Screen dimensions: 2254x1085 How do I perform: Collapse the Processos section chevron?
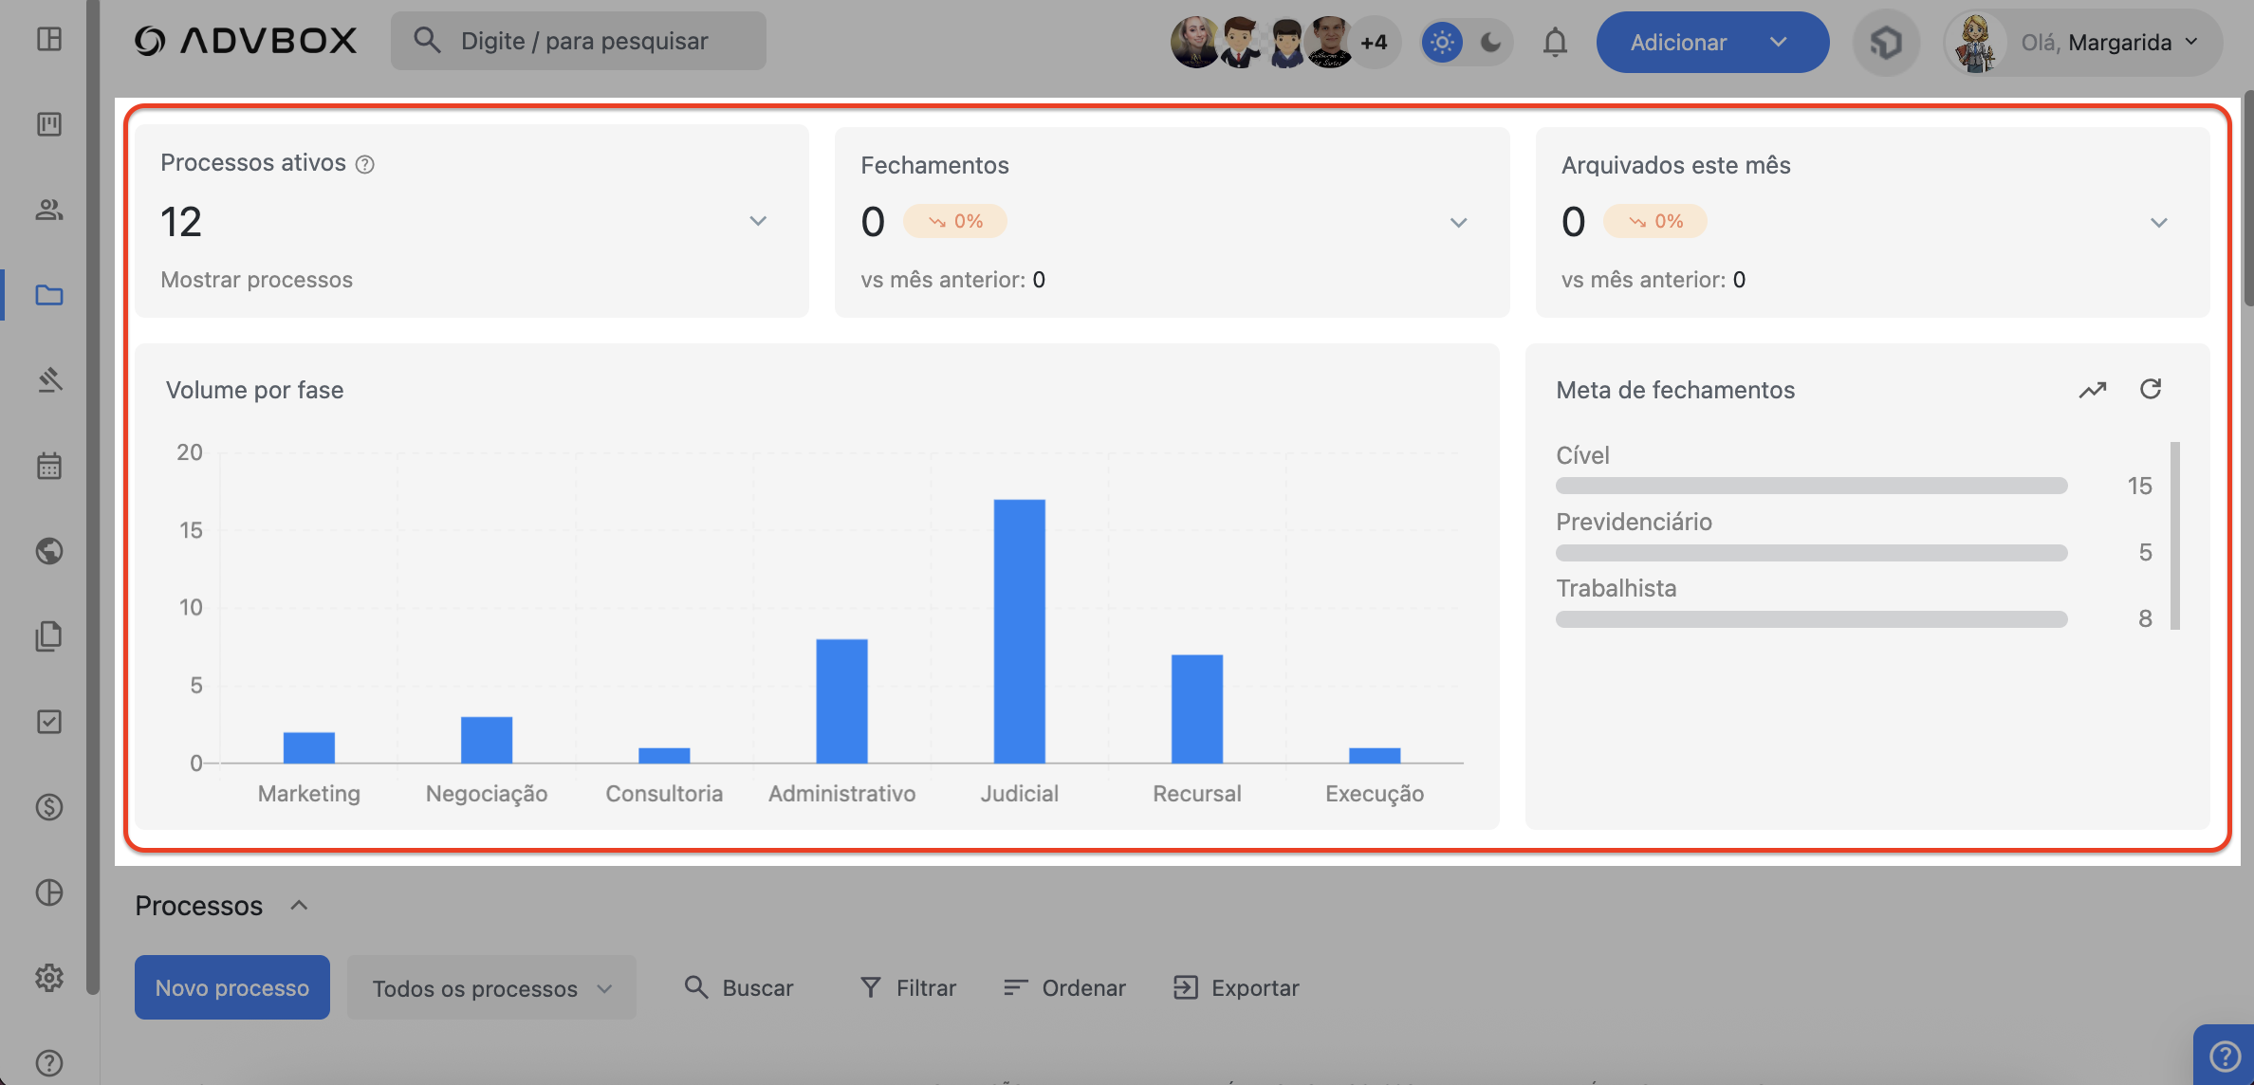tap(299, 905)
